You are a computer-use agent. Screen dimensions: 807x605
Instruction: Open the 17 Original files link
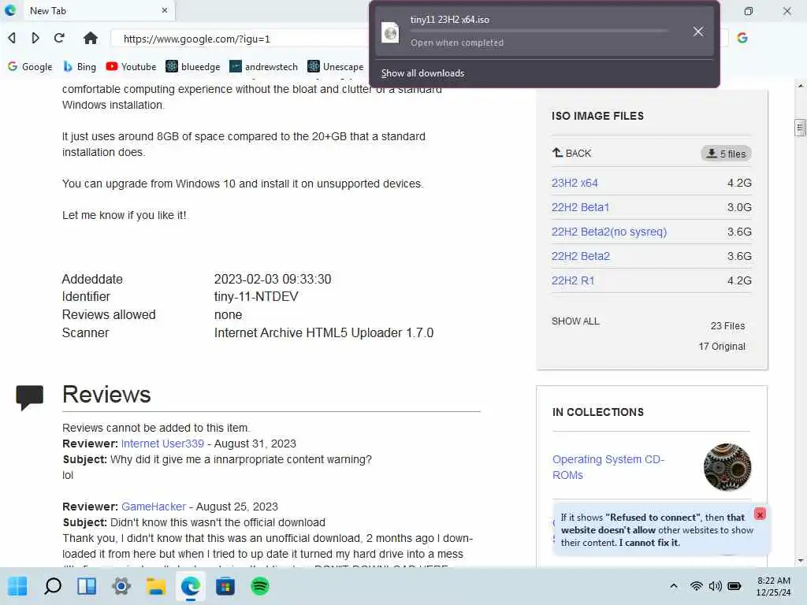pyautogui.click(x=722, y=347)
